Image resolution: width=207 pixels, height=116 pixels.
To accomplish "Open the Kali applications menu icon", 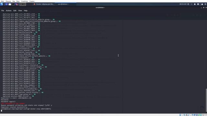I will [x=2, y=4].
